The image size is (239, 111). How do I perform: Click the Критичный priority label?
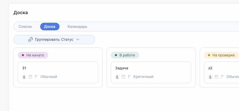pyautogui.click(x=143, y=77)
